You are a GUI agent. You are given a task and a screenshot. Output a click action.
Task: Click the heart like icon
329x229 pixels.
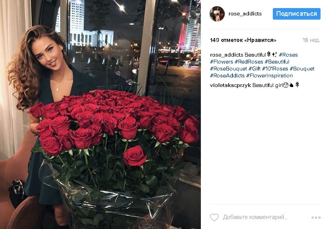click(214, 217)
